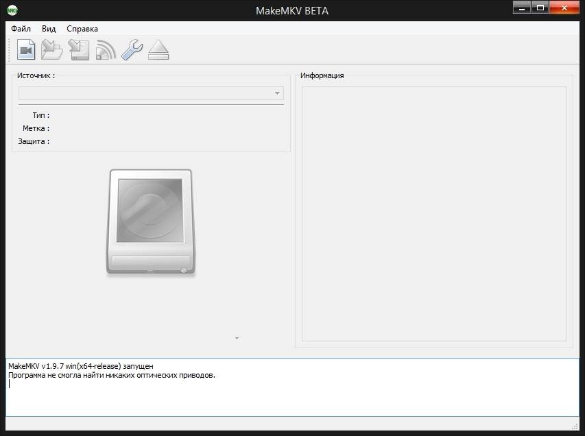Open the Файл menu
Image resolution: width=585 pixels, height=436 pixels.
point(21,29)
